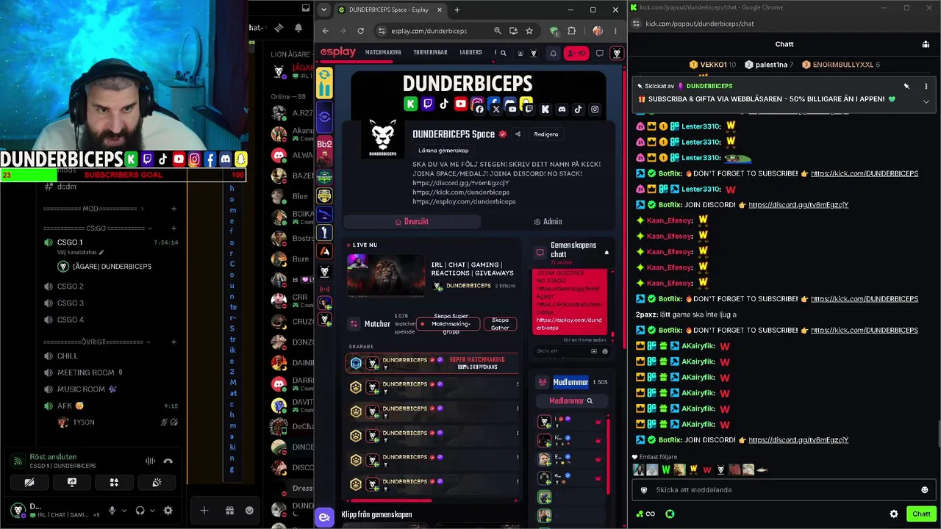Open Discord soundboard button
This screenshot has height=529, width=941.
click(157, 483)
